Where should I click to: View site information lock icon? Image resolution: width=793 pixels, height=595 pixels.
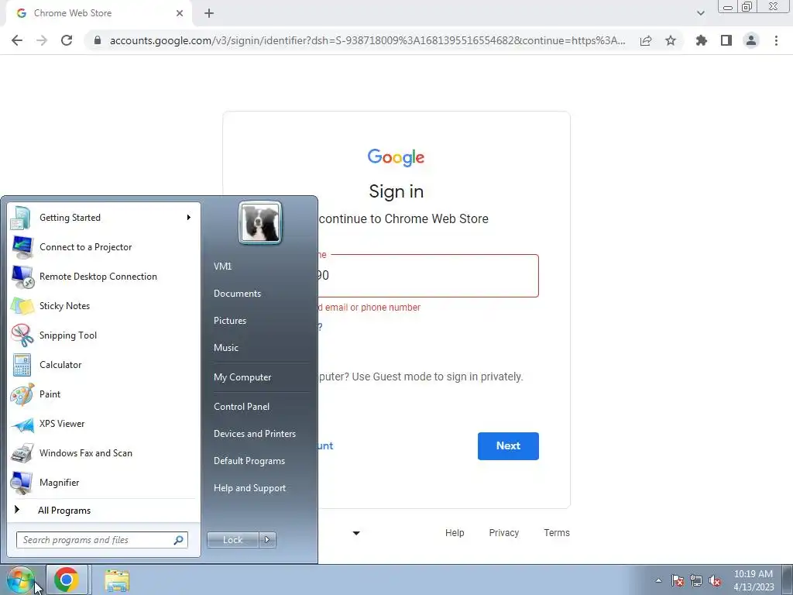click(98, 40)
